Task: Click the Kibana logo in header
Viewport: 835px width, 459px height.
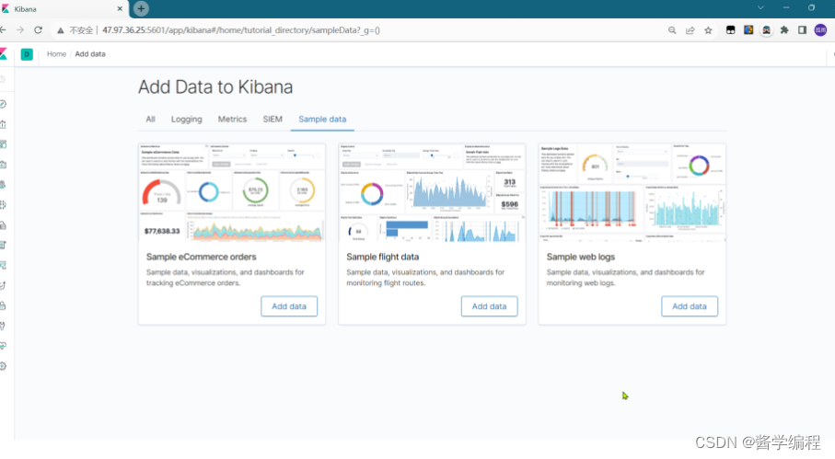Action: [x=3, y=53]
